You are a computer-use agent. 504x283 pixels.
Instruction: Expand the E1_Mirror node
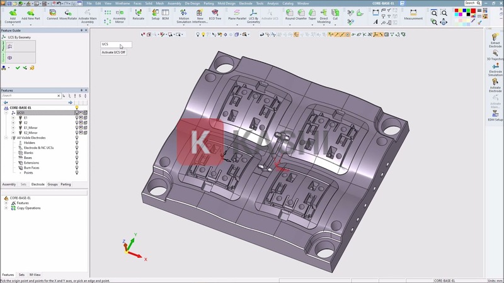13,128
